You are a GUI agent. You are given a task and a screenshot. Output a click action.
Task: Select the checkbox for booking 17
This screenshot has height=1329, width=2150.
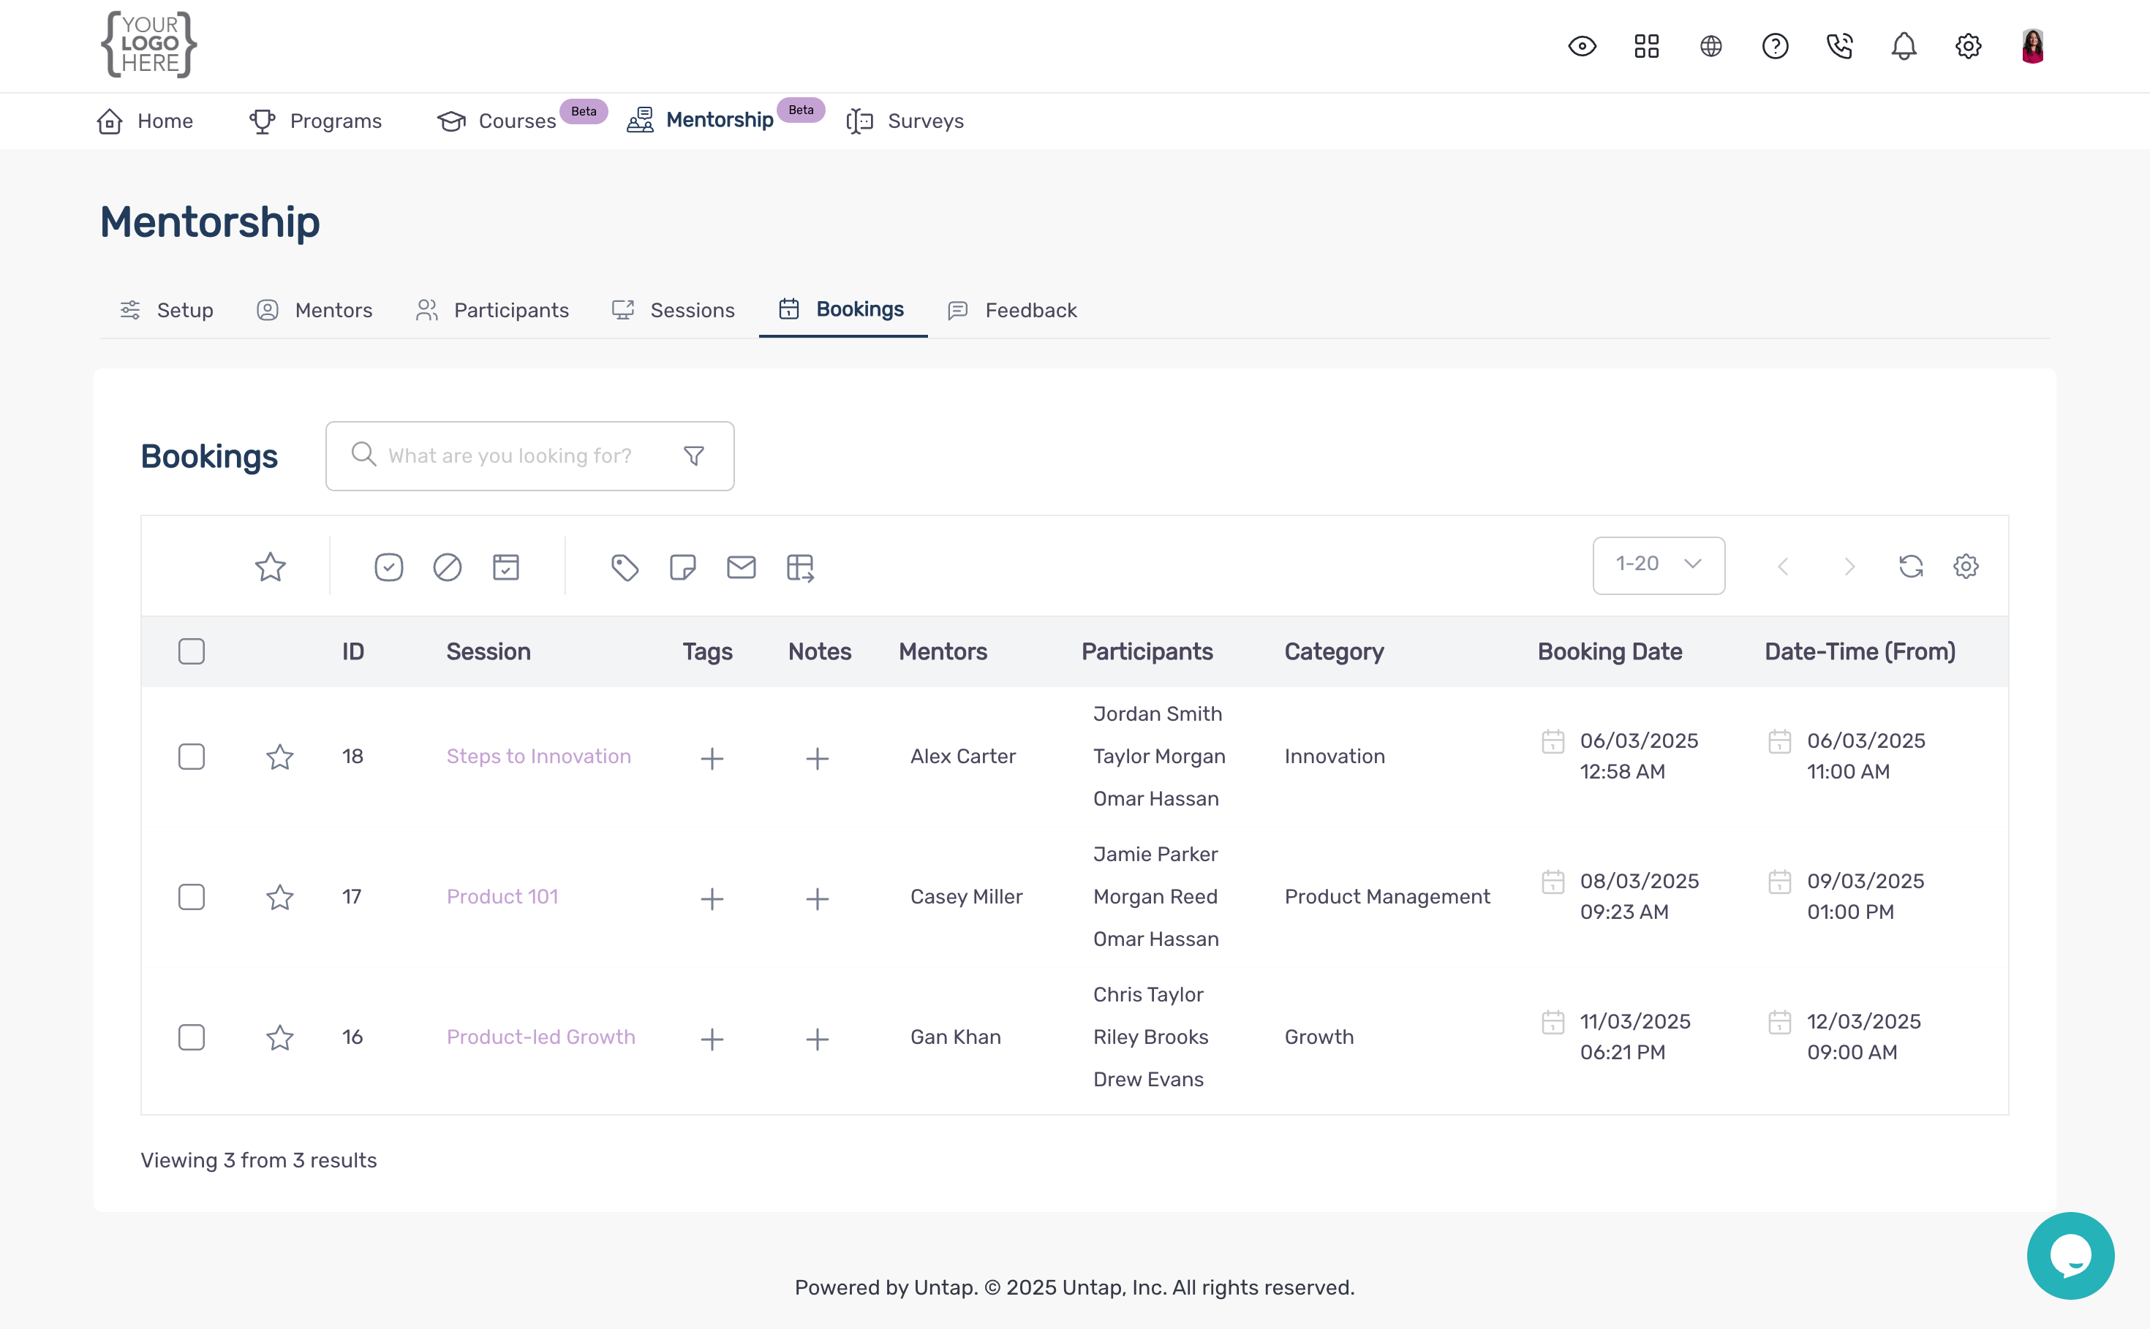tap(190, 896)
